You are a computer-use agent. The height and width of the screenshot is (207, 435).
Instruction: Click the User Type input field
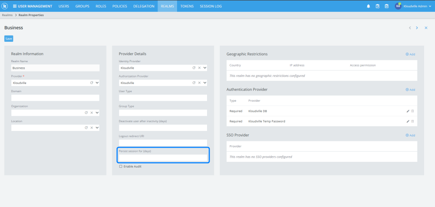tap(163, 98)
